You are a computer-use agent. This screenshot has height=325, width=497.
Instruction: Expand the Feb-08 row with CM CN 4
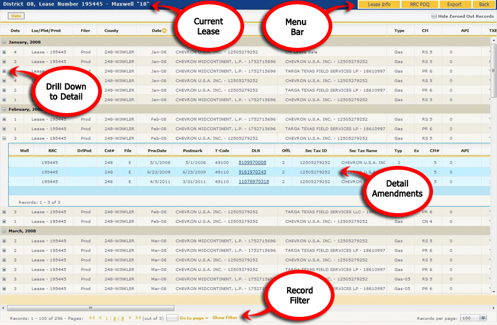pos(4,221)
